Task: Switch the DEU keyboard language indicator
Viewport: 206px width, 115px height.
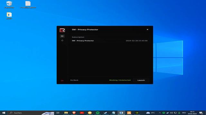Action: (184, 113)
